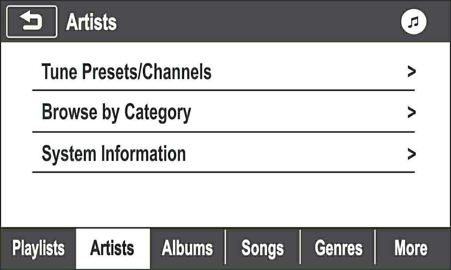Tap the More tab
The width and height of the screenshot is (451, 270).
click(412, 248)
